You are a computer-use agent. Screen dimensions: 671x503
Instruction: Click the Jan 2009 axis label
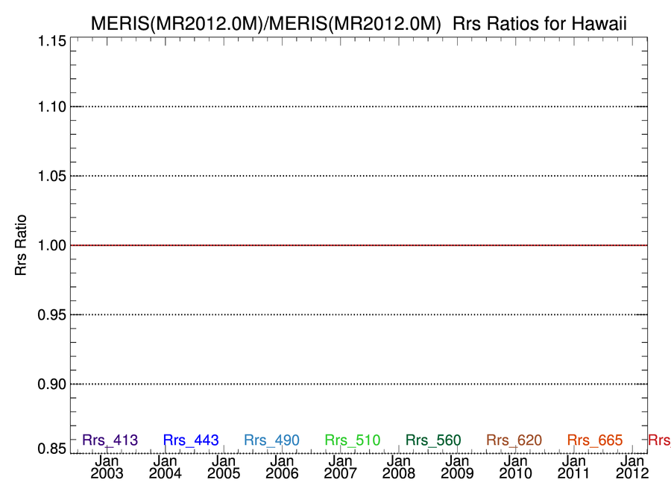(x=457, y=467)
